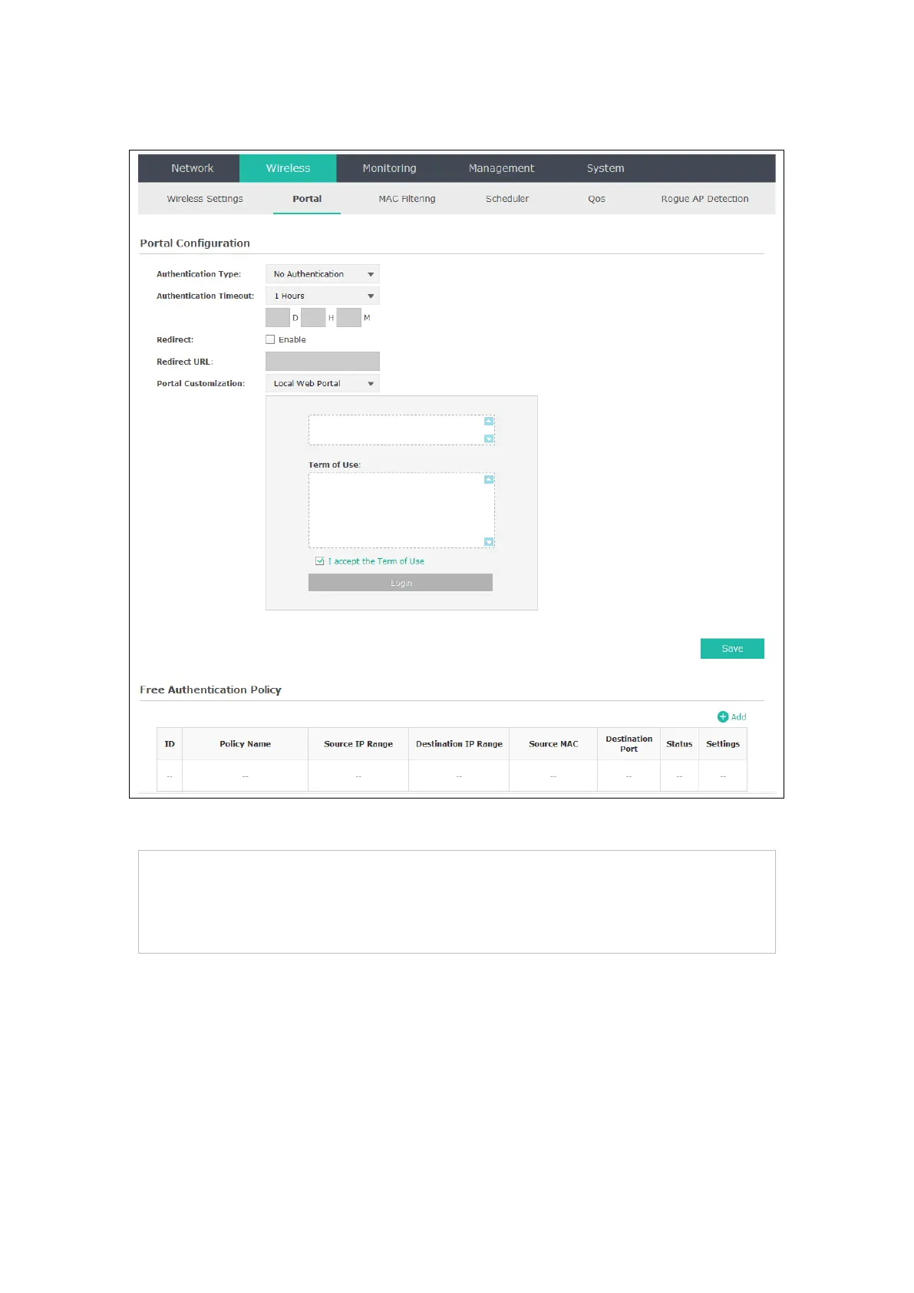Click Term of Use up-arrow icon
The height and width of the screenshot is (1293, 914).
(x=489, y=479)
